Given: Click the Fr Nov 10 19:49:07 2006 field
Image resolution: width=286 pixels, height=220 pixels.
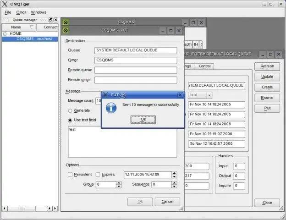Looking at the screenshot, I should click(216, 134).
